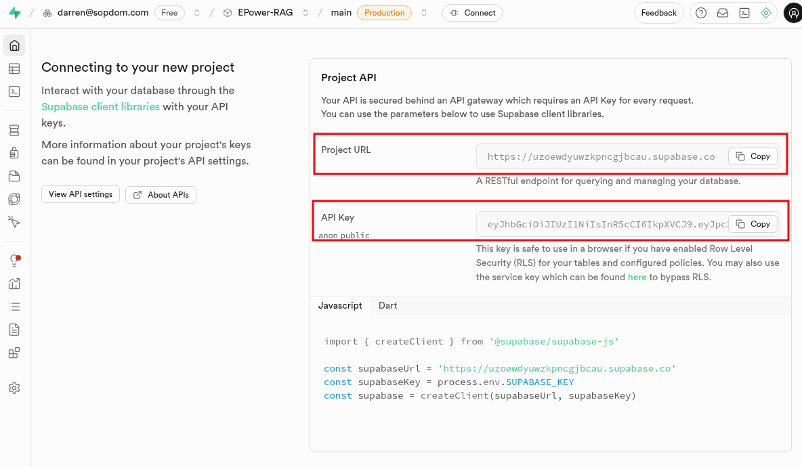802x467 pixels.
Task: Switch to the Dart code tab
Action: coord(387,305)
